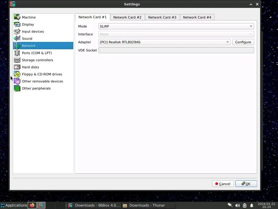Open the notifications bell in tray
The width and height of the screenshot is (278, 209).
(251, 206)
